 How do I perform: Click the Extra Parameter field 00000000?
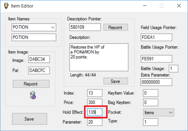[x=156, y=82]
